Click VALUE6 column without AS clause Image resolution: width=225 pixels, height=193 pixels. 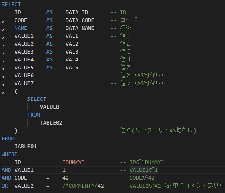click(24, 76)
